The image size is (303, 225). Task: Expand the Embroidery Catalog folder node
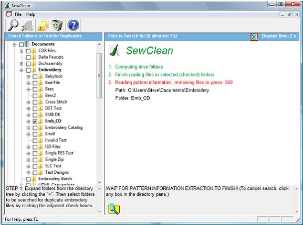pos(28,128)
